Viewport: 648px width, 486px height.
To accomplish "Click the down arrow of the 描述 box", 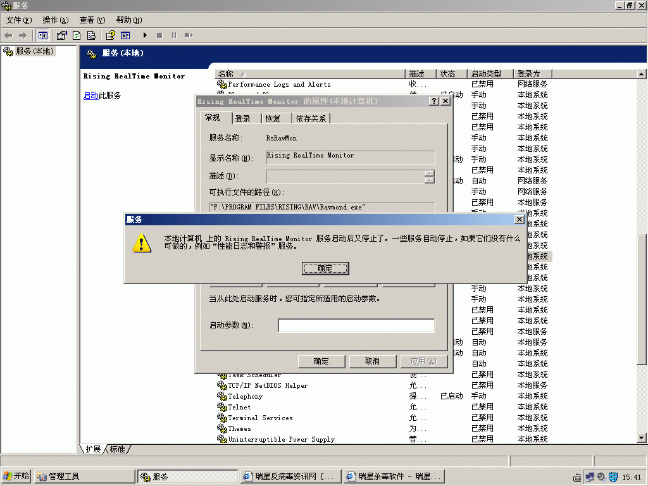I will click(x=430, y=180).
